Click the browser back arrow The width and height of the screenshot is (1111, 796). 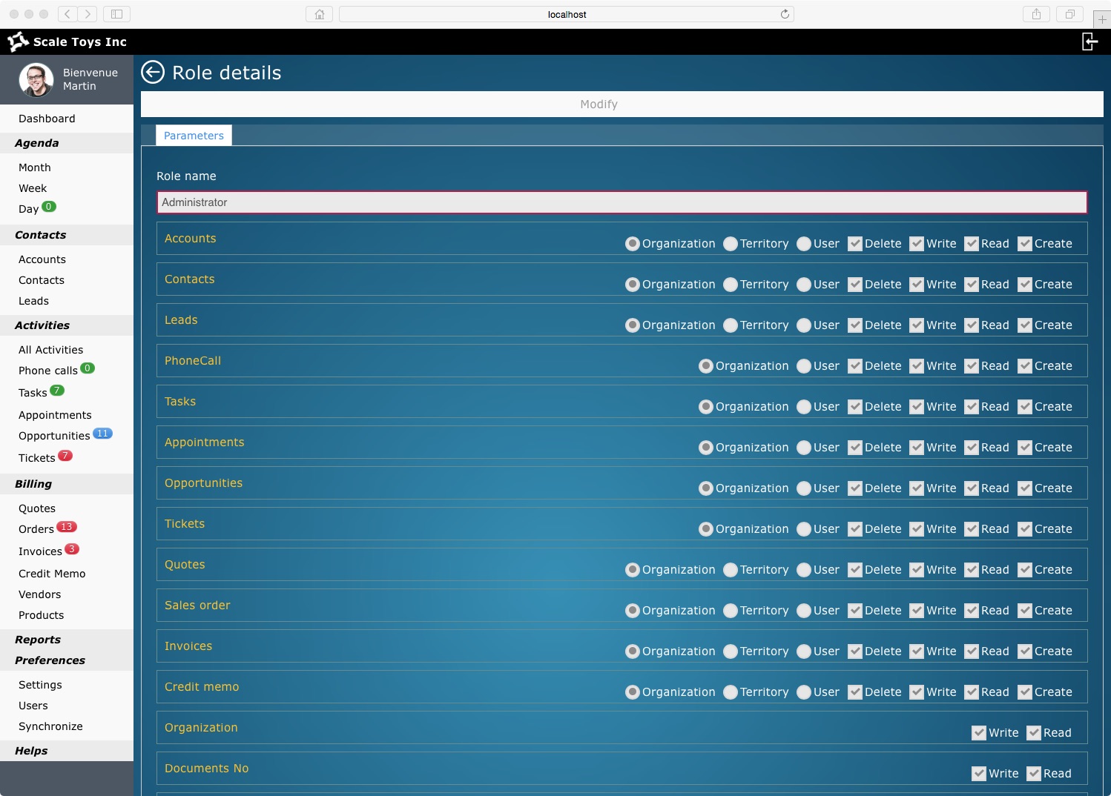click(x=67, y=14)
